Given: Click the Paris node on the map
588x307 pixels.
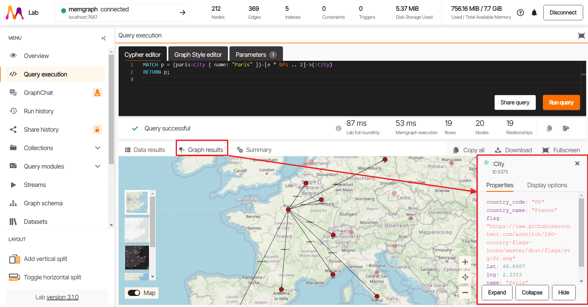Looking at the screenshot, I should (x=288, y=210).
